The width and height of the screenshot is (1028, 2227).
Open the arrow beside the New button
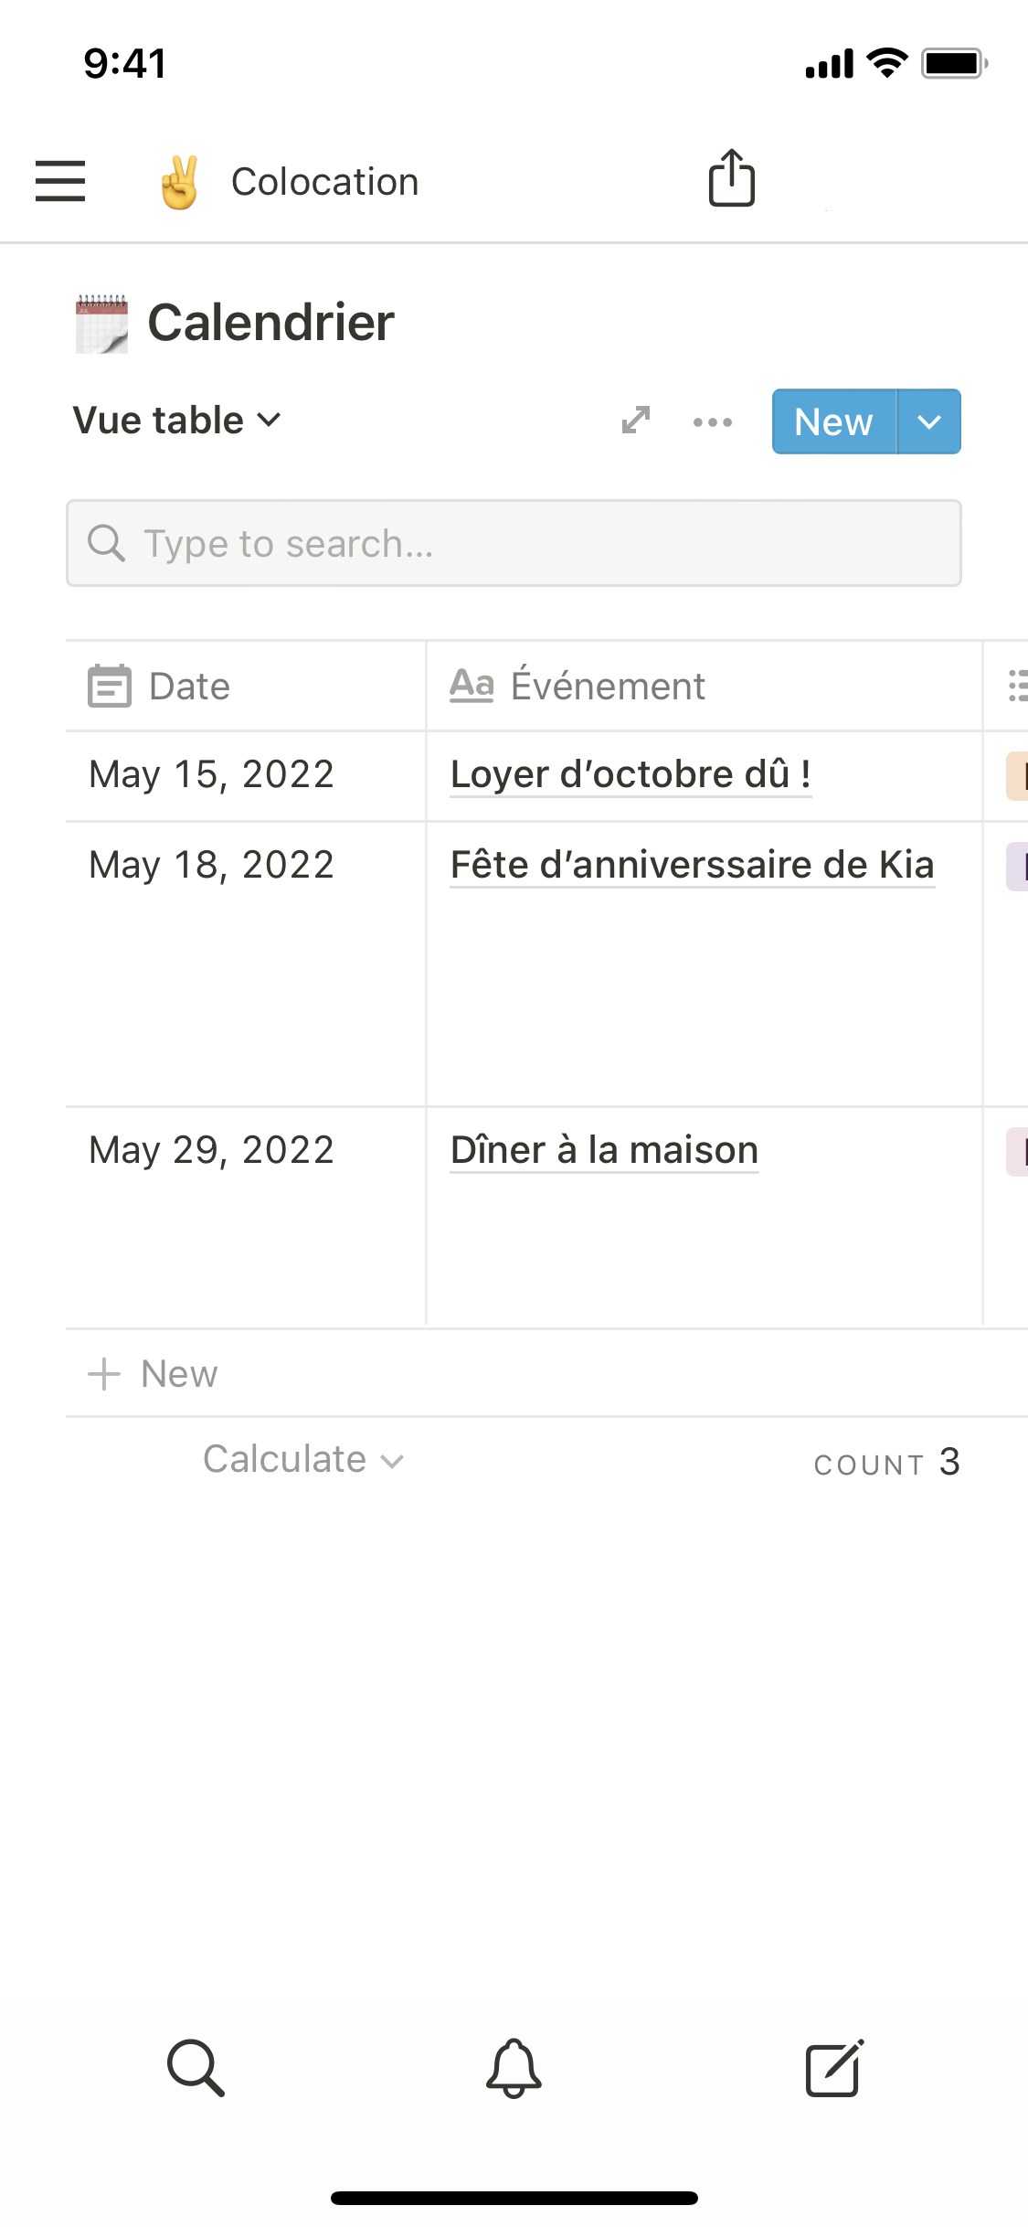[929, 421]
